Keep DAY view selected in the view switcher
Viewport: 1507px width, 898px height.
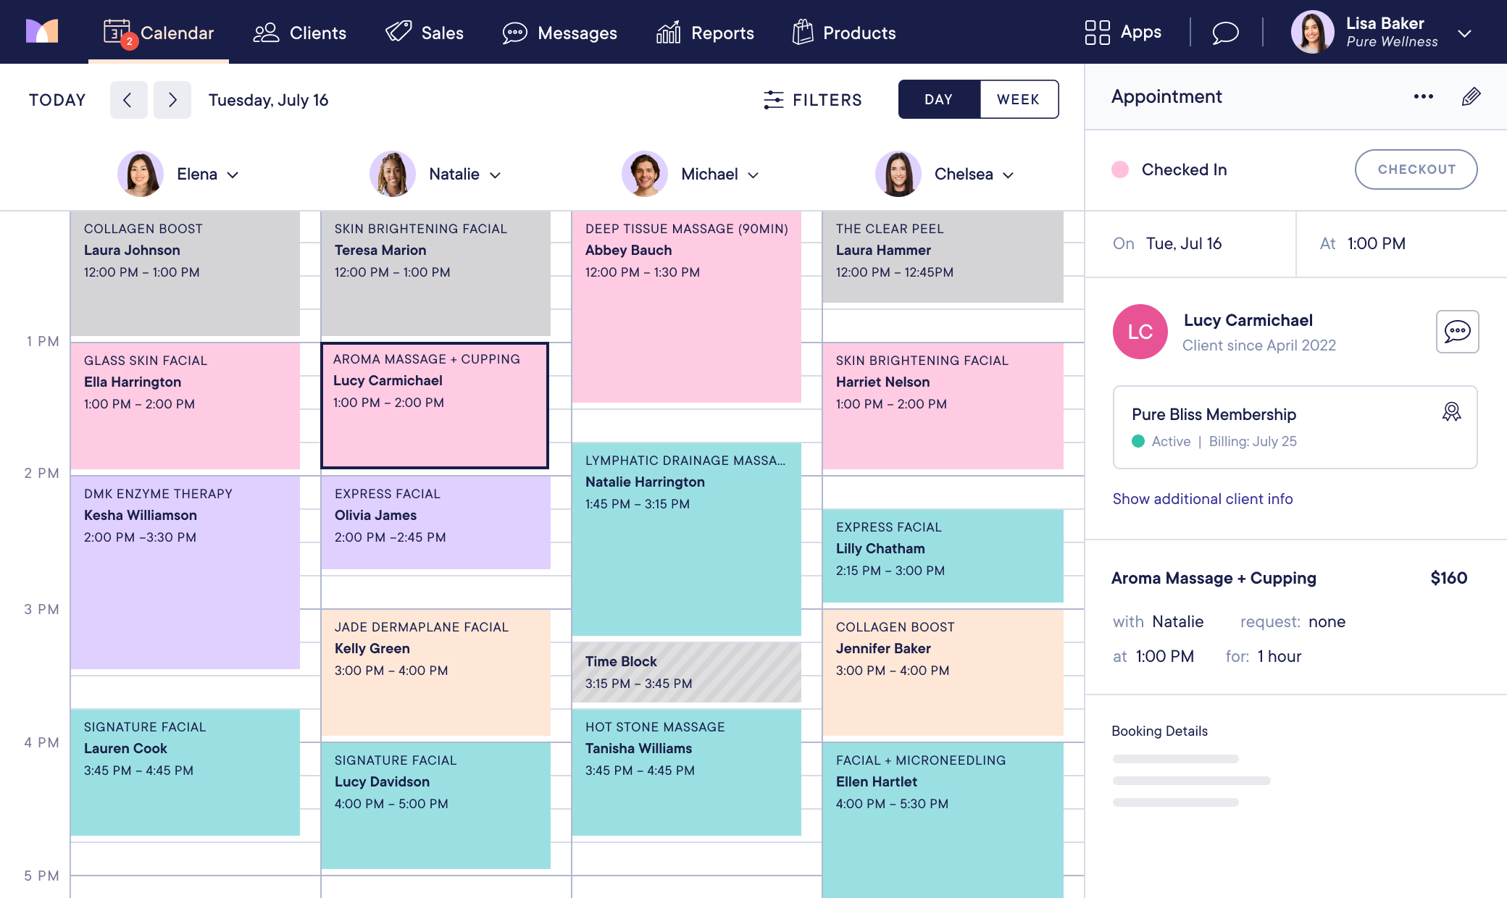[939, 99]
